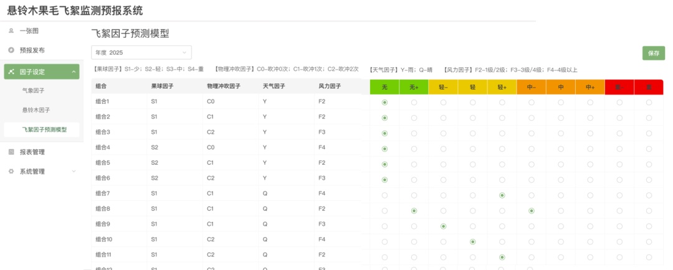Choose the 中 radio for 组合5
Viewport: 673px width, 270px height.
(561, 164)
